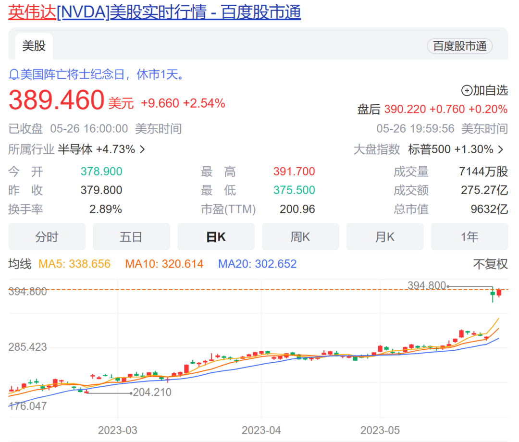Open the 不复权 adjustment dropdown
The image size is (519, 442).
490,264
